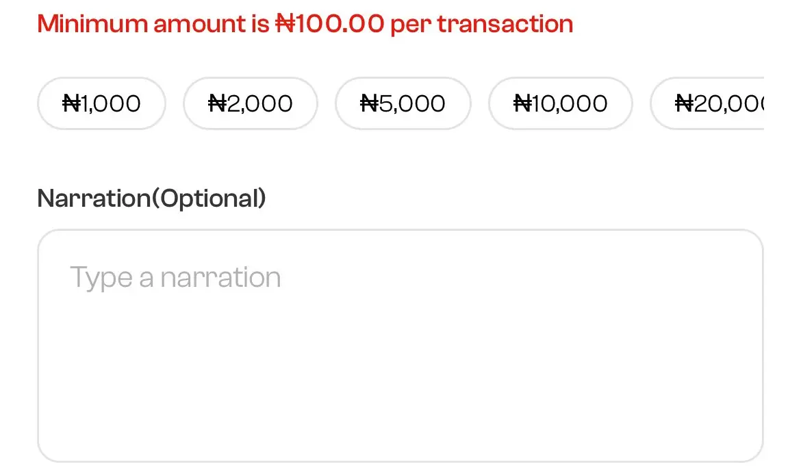
Task: Click the Naira symbol on the ₦1,000 chip
Action: point(71,103)
